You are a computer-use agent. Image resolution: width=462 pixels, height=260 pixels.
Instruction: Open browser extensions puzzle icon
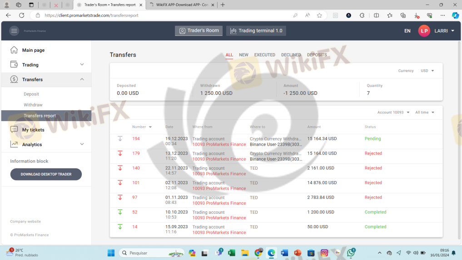(x=362, y=15)
